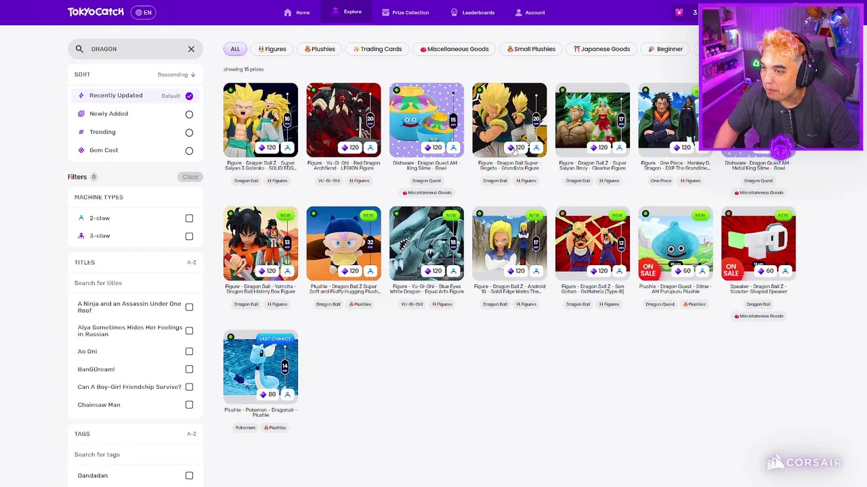Viewport: 867px width, 487px height.
Task: Check the Dandadan tag filter
Action: pyautogui.click(x=189, y=476)
